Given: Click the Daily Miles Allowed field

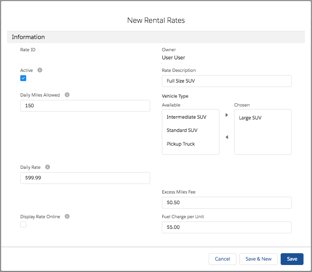Looking at the screenshot, I should click(x=85, y=105).
